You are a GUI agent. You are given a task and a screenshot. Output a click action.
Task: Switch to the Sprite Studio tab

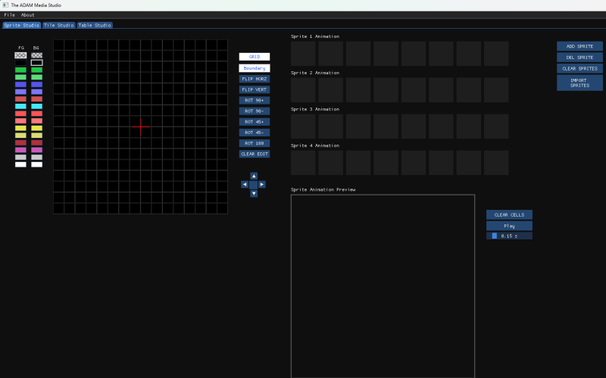[22, 25]
